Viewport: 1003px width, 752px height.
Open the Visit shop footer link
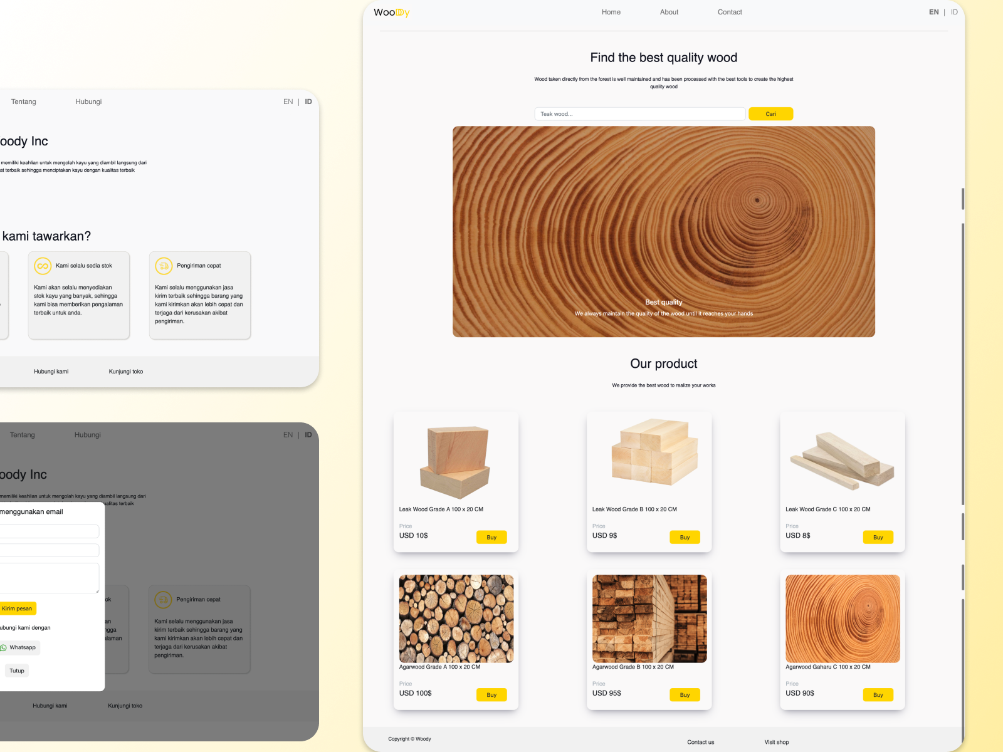pyautogui.click(x=776, y=742)
